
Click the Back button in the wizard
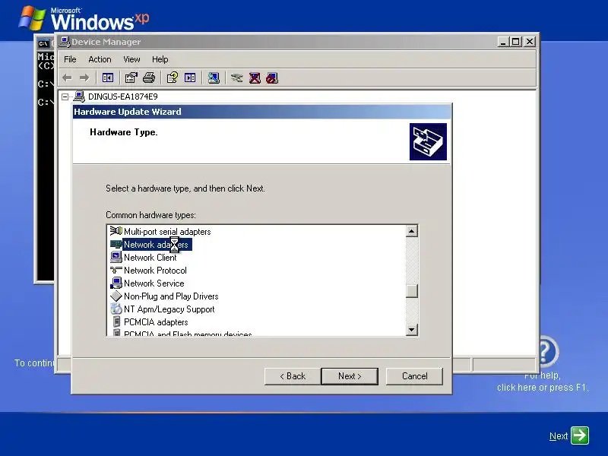[293, 376]
